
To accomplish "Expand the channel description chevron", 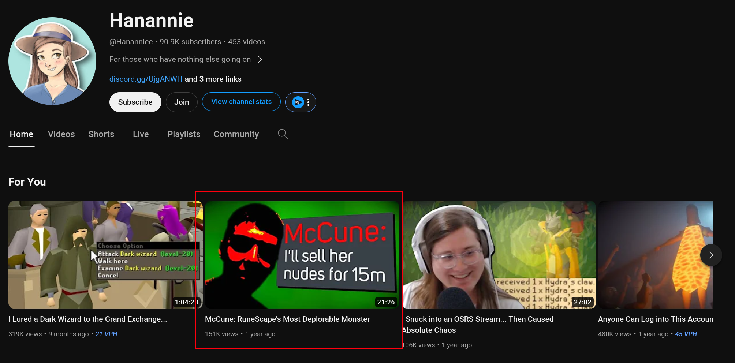I will [x=260, y=59].
